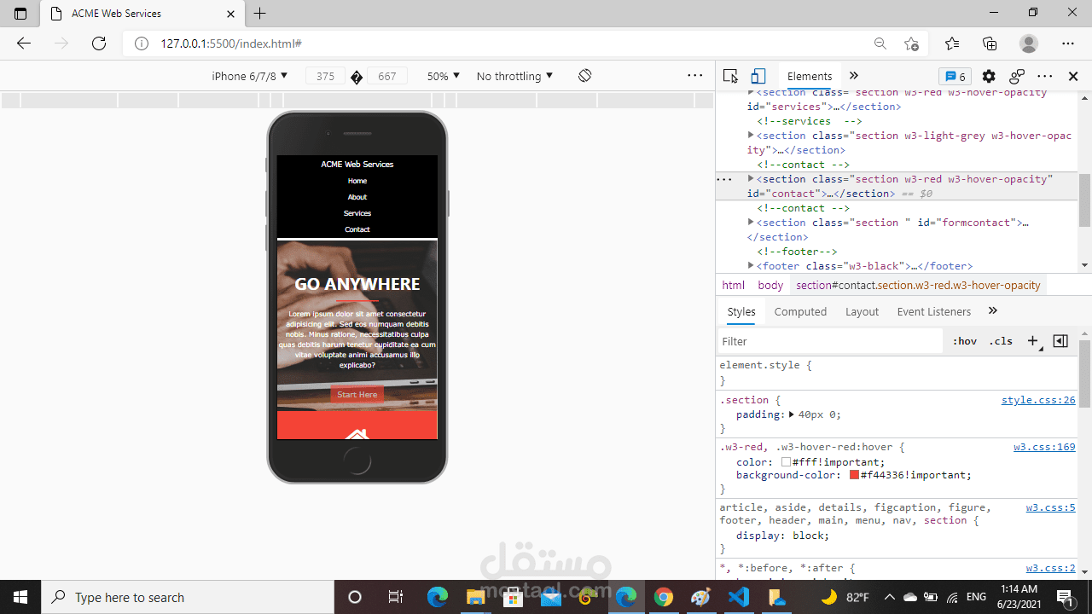This screenshot has width=1092, height=614.
Task: Switch to the Event Listeners tab
Action: 933,311
